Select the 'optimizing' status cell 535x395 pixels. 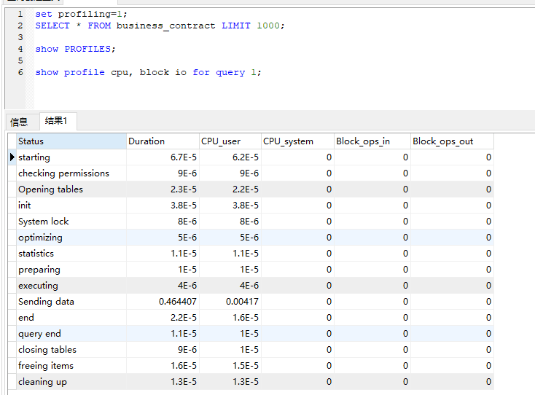[71, 238]
